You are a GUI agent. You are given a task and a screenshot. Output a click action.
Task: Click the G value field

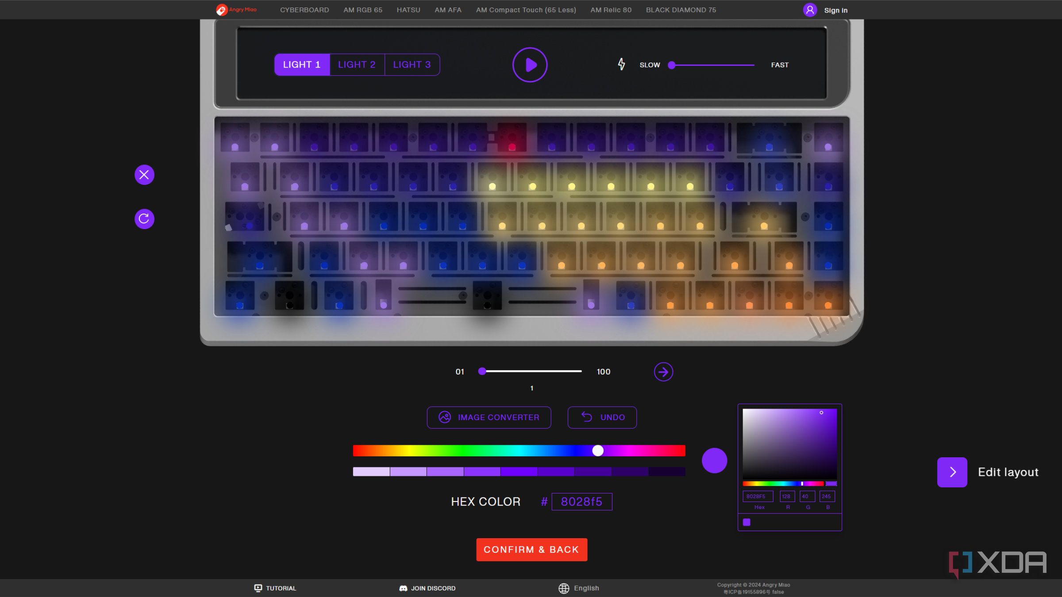[x=807, y=496]
